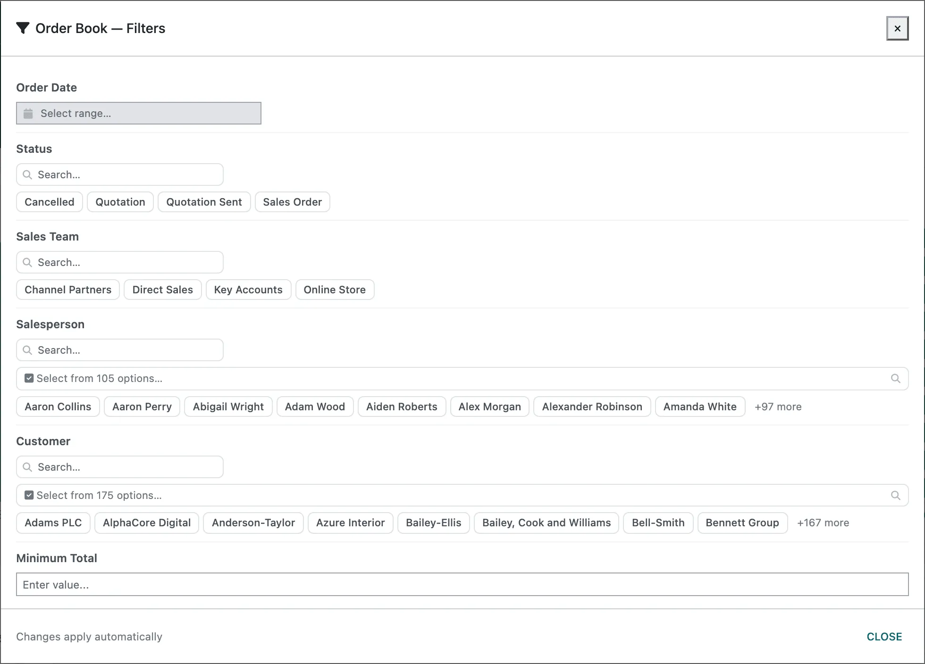The width and height of the screenshot is (925, 664).
Task: Focus the Minimum Total value field
Action: pyautogui.click(x=462, y=584)
